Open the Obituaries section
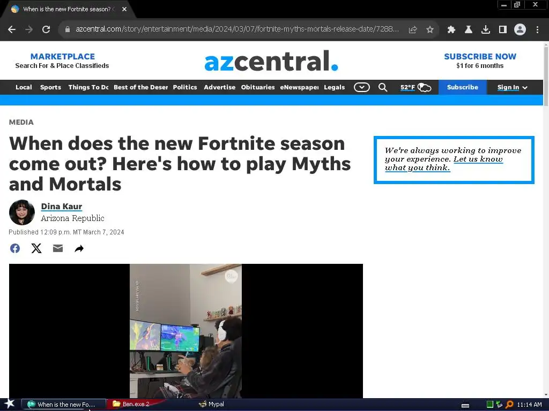The width and height of the screenshot is (549, 411). coord(258,87)
